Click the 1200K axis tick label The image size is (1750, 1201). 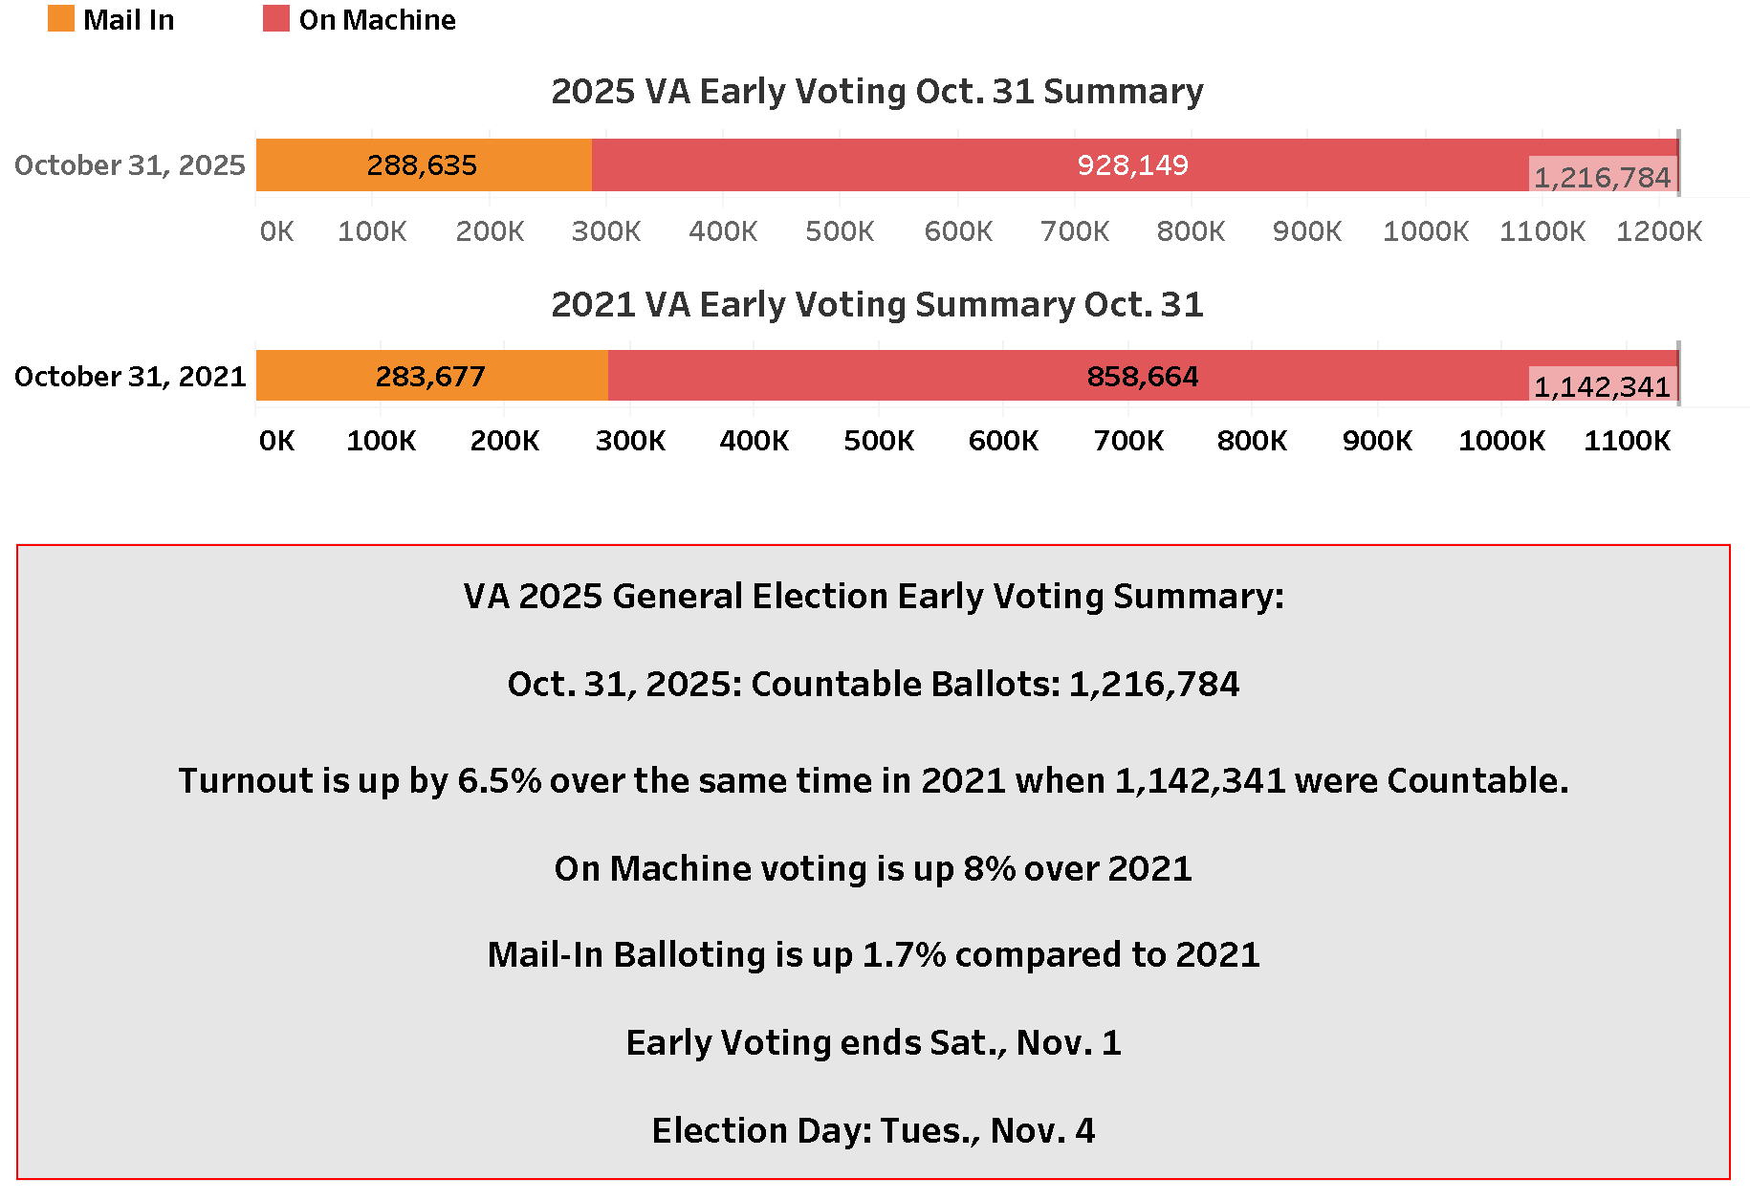(x=1659, y=231)
